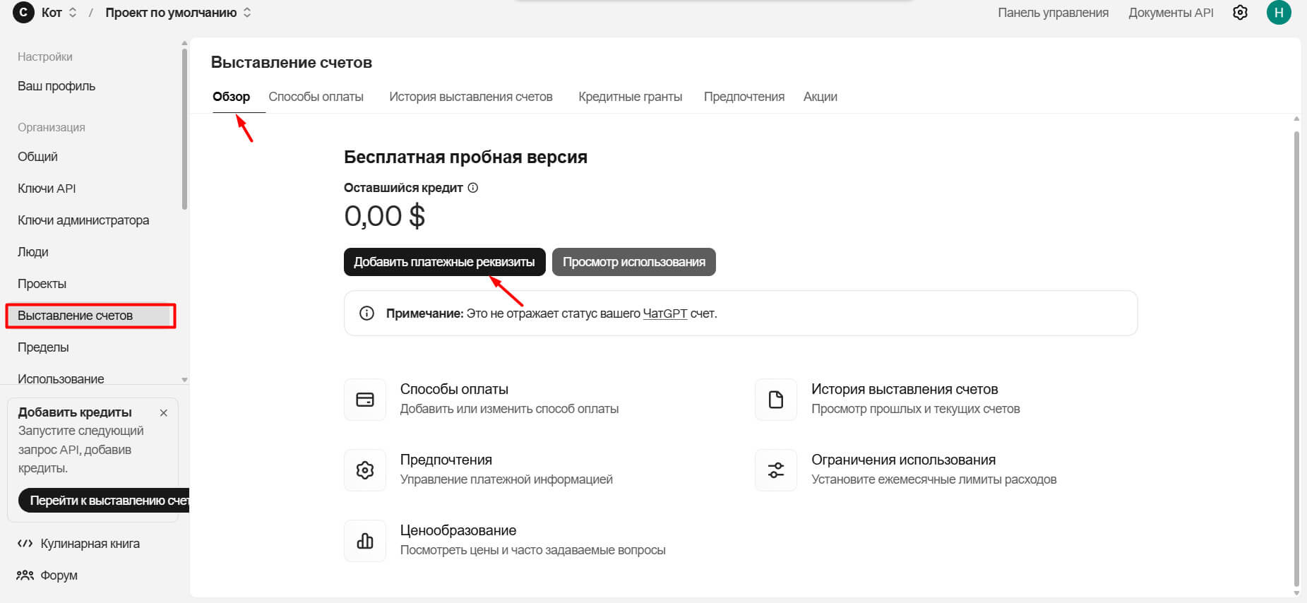The image size is (1307, 603).
Task: Open Документы API in header
Action: click(x=1171, y=13)
